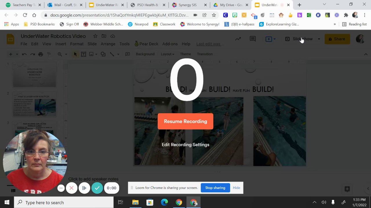Expand Slideshow options dropdown arrow
This screenshot has width=371, height=208.
pos(319,39)
